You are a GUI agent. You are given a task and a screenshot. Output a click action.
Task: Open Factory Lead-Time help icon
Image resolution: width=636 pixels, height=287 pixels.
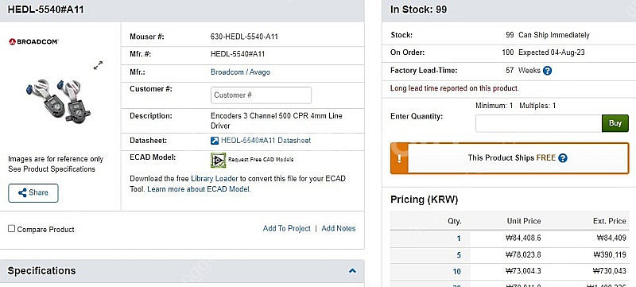547,71
